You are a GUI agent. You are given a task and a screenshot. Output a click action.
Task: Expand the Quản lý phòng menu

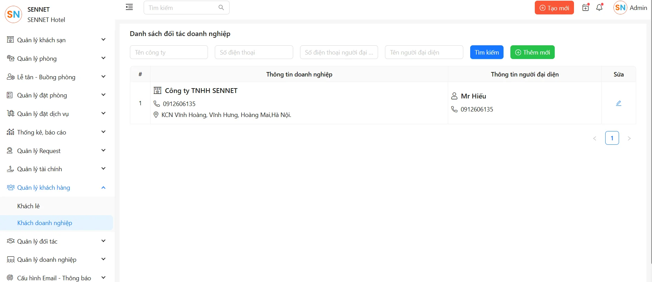(57, 58)
